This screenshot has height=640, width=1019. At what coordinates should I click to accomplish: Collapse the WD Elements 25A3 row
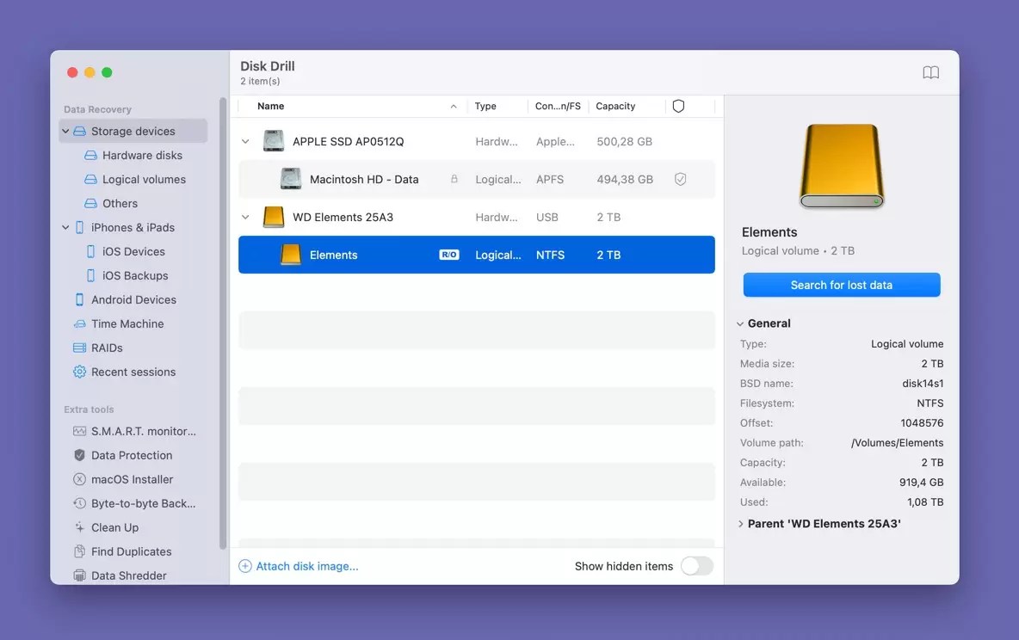coord(245,217)
